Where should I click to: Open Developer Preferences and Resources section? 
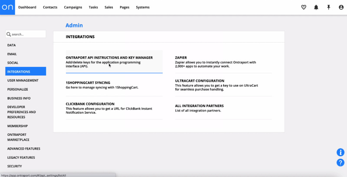(21, 112)
